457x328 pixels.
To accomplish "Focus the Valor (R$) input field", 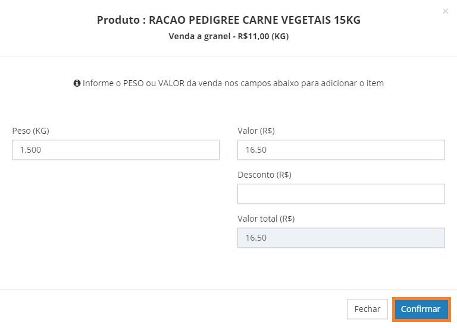I will point(341,150).
